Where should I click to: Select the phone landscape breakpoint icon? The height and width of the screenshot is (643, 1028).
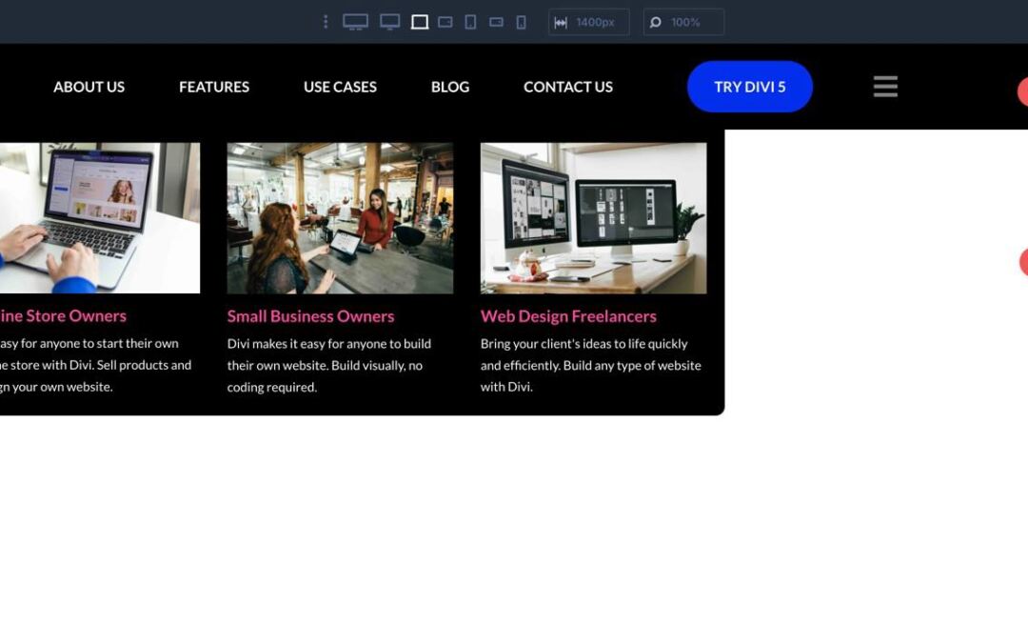pos(496,22)
